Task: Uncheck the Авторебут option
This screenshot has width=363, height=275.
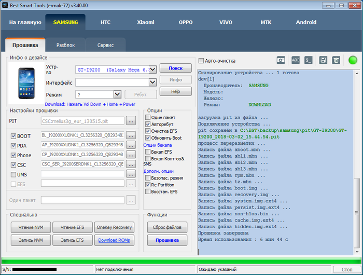Action: 148,124
